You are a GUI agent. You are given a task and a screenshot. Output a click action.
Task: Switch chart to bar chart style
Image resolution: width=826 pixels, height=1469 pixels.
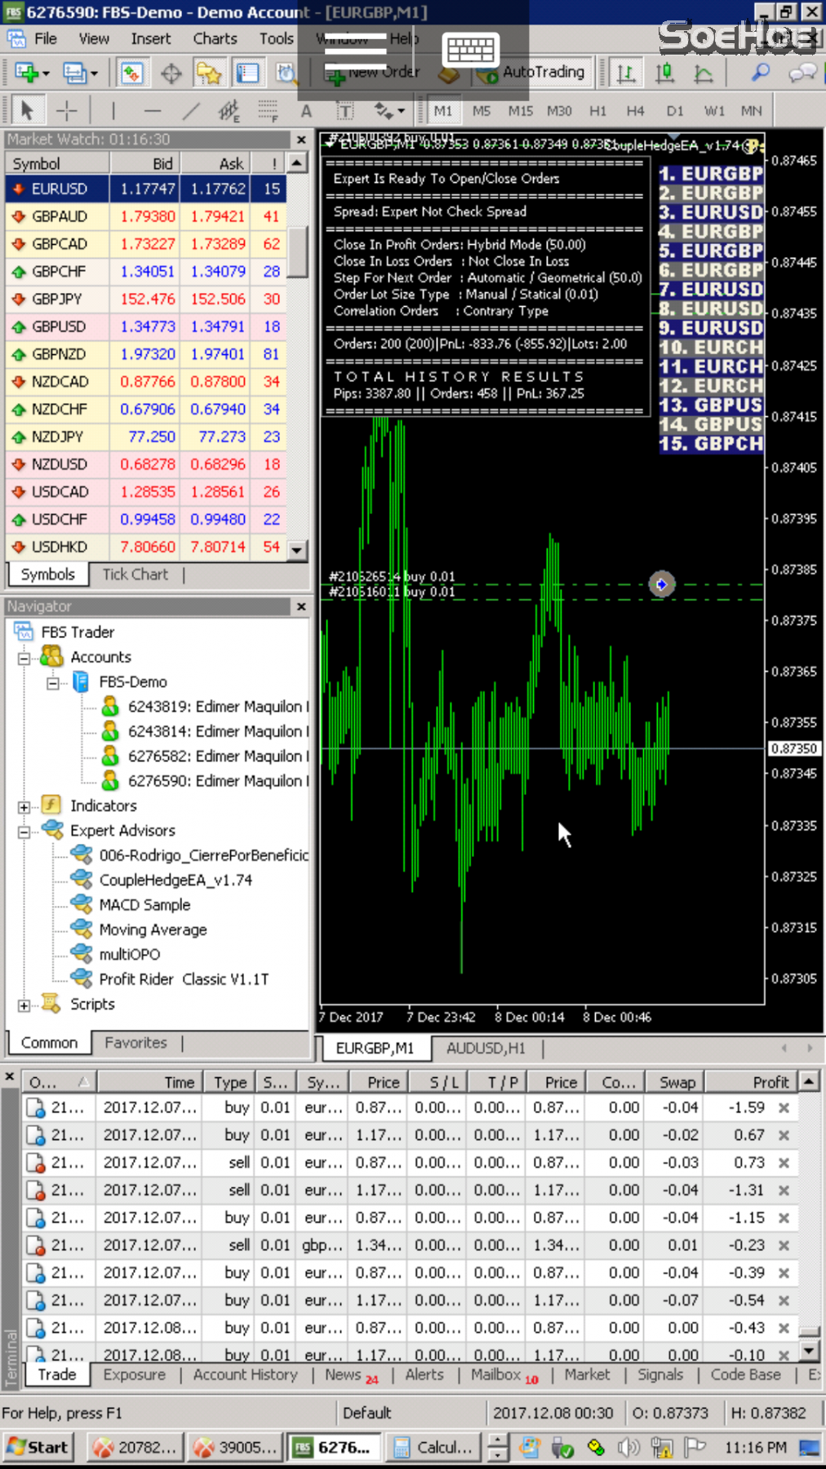pyautogui.click(x=626, y=73)
